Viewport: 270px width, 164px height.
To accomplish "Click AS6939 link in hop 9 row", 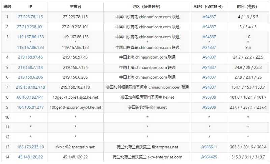I will (209, 107).
